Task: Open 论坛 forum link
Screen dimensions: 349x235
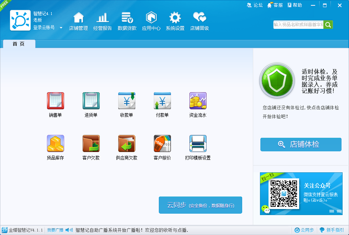Action: tap(255, 5)
